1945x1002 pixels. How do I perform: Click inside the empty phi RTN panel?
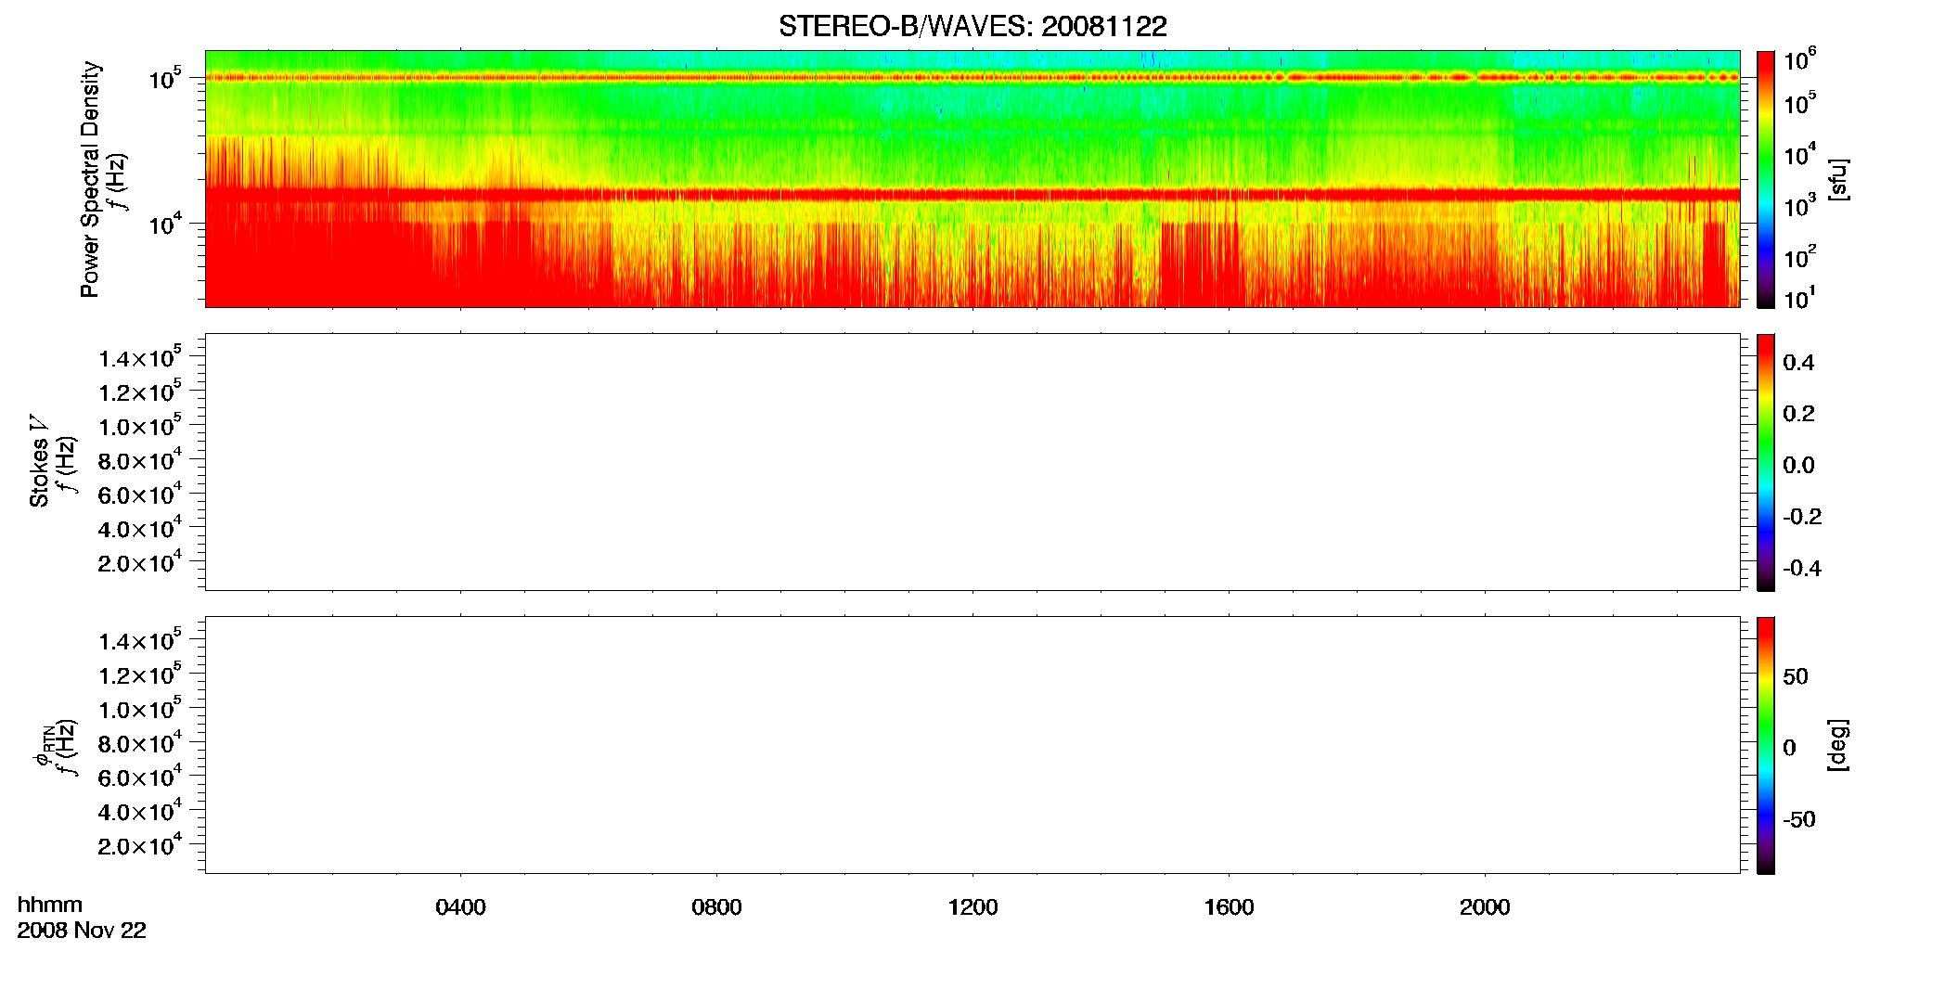(972, 745)
